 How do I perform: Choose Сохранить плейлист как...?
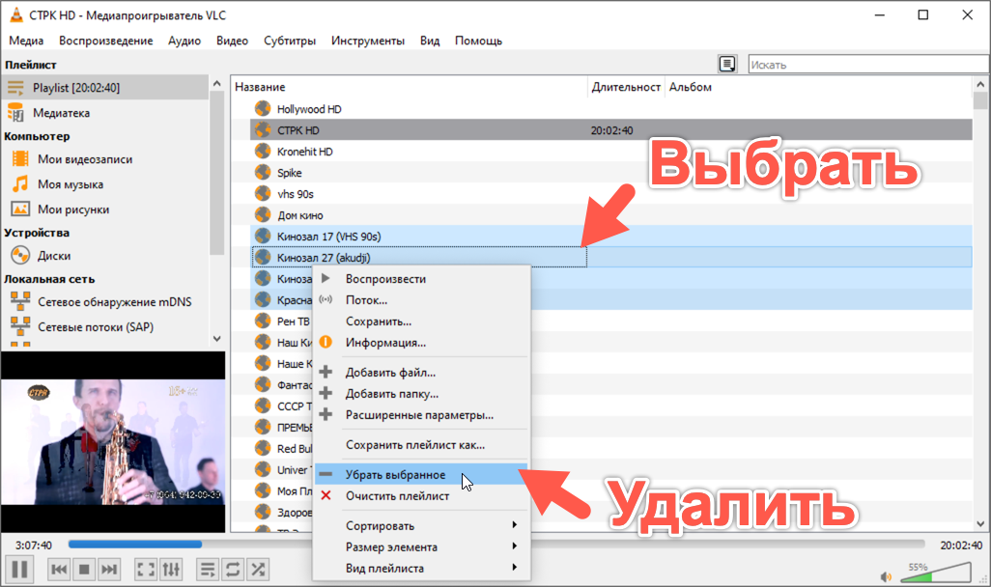coord(421,445)
